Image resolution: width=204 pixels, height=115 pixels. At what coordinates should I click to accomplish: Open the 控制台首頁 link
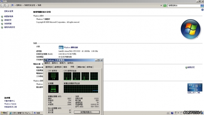(9, 11)
